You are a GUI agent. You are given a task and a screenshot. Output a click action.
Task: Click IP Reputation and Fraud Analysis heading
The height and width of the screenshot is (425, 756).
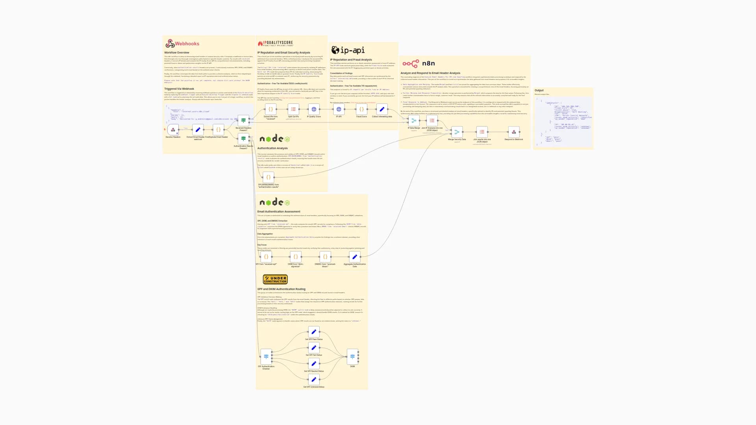351,60
